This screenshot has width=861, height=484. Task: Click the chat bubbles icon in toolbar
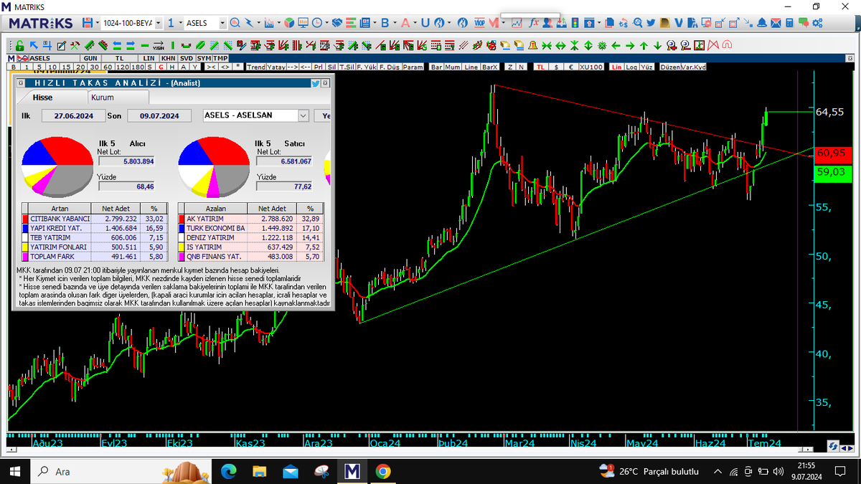[x=803, y=23]
